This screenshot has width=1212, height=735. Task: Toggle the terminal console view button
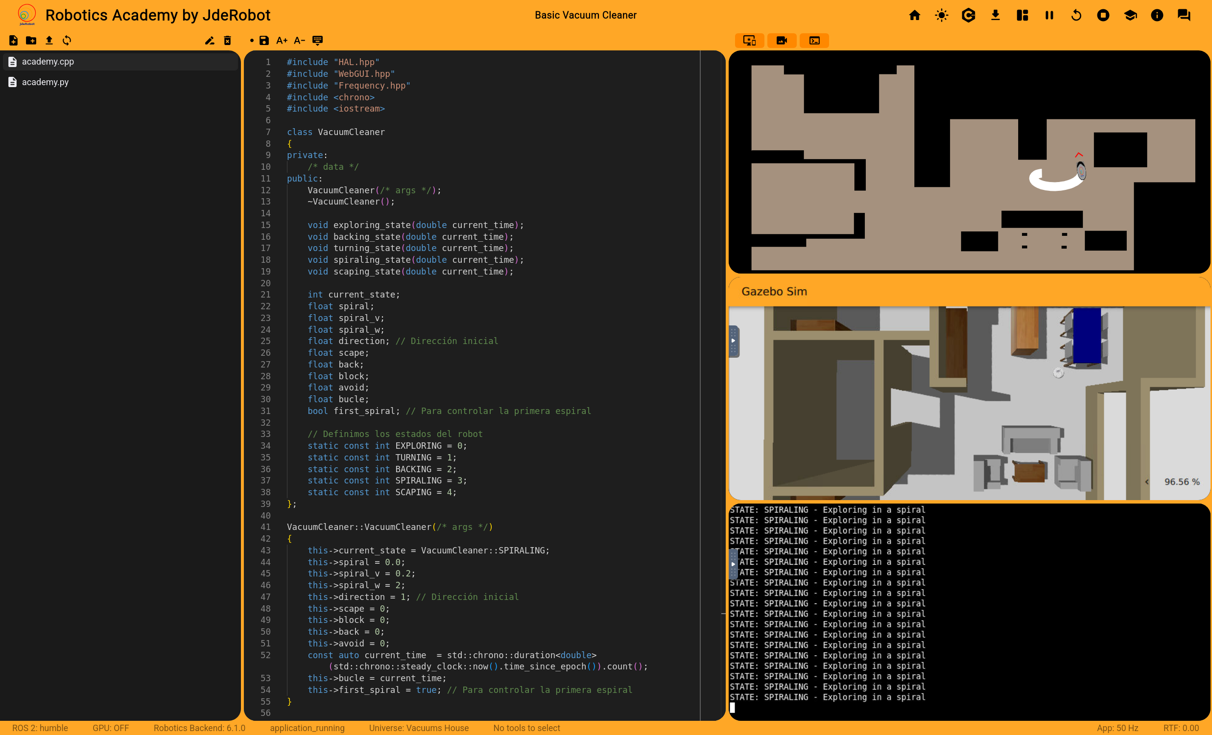point(814,40)
